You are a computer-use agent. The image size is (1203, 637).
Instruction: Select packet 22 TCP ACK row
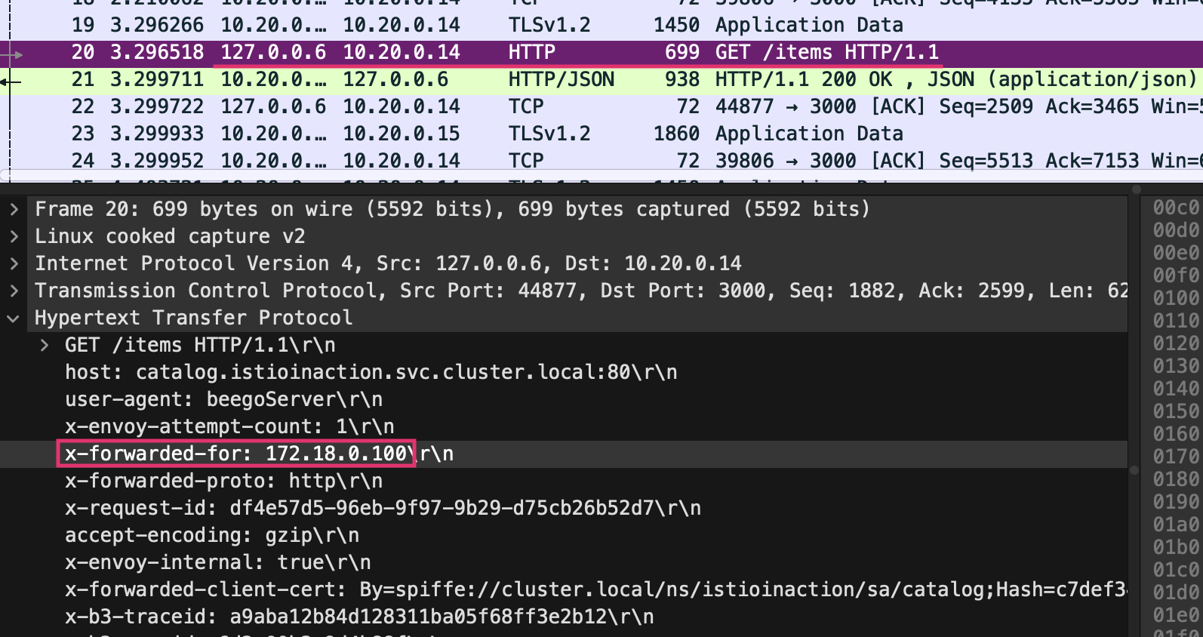click(x=601, y=106)
